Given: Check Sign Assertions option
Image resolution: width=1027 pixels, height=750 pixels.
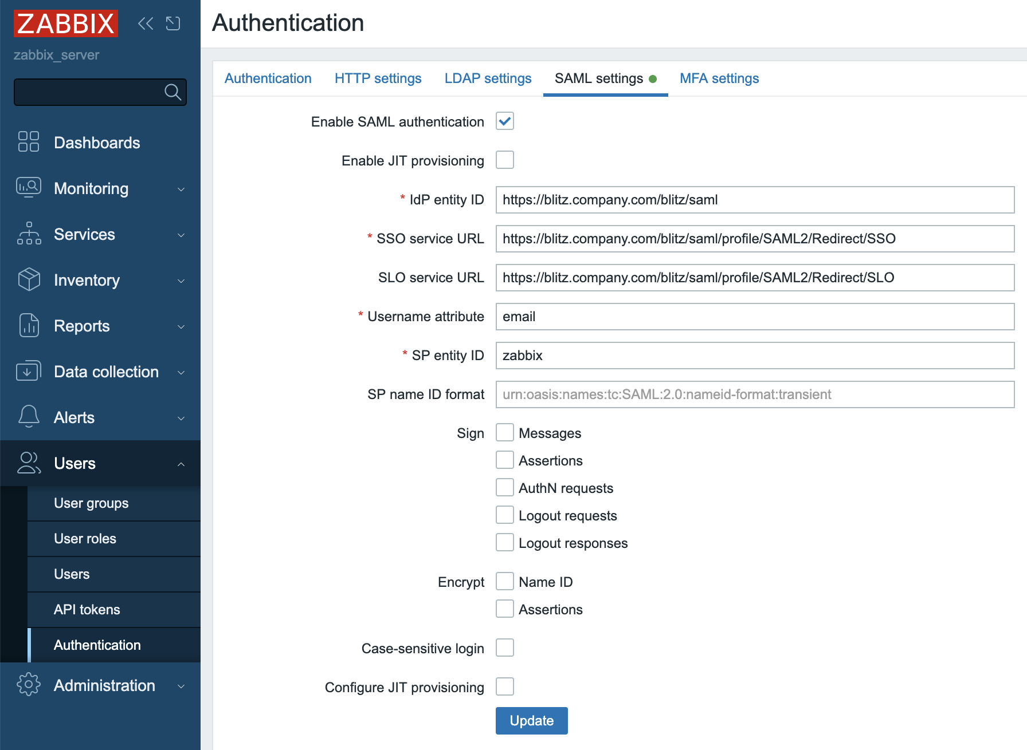Looking at the screenshot, I should [505, 460].
